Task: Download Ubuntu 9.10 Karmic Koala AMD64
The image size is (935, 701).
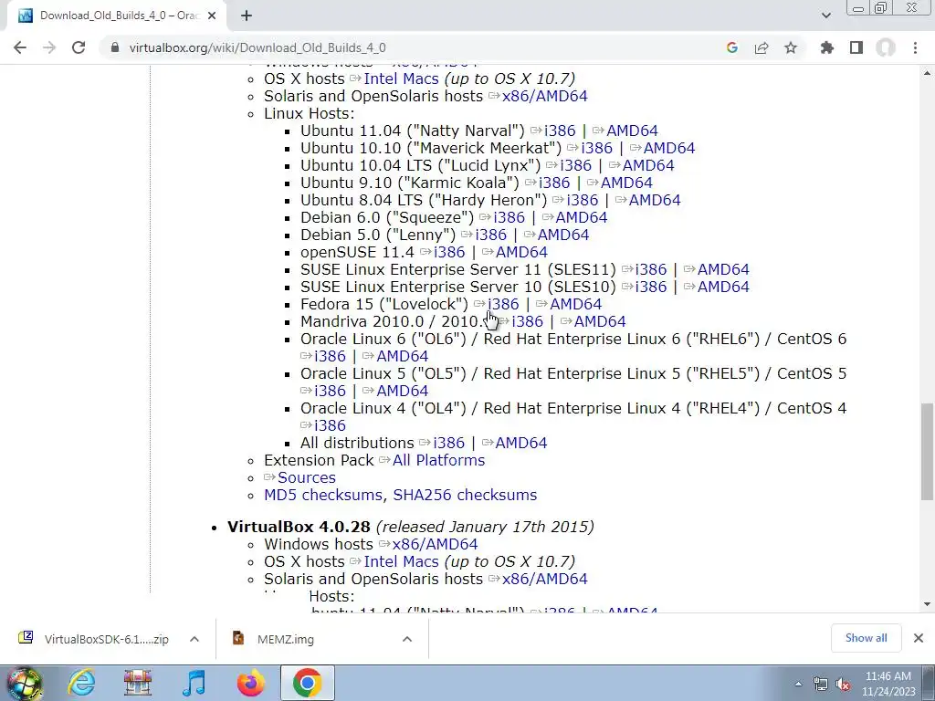Action: (x=626, y=183)
